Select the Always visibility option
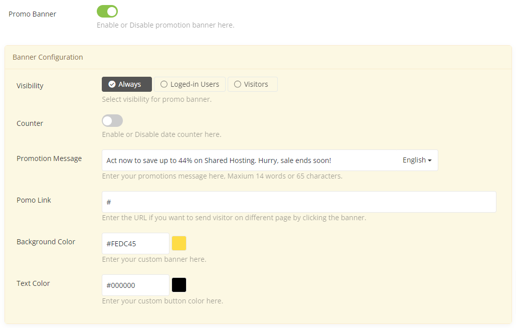Viewport: 516px width, 328px height. pyautogui.click(x=126, y=84)
